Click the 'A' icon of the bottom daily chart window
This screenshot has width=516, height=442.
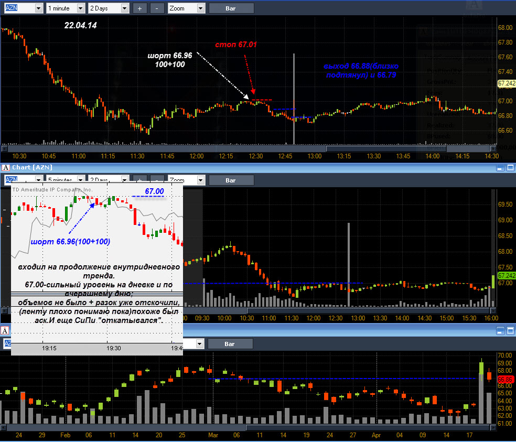pos(5,330)
